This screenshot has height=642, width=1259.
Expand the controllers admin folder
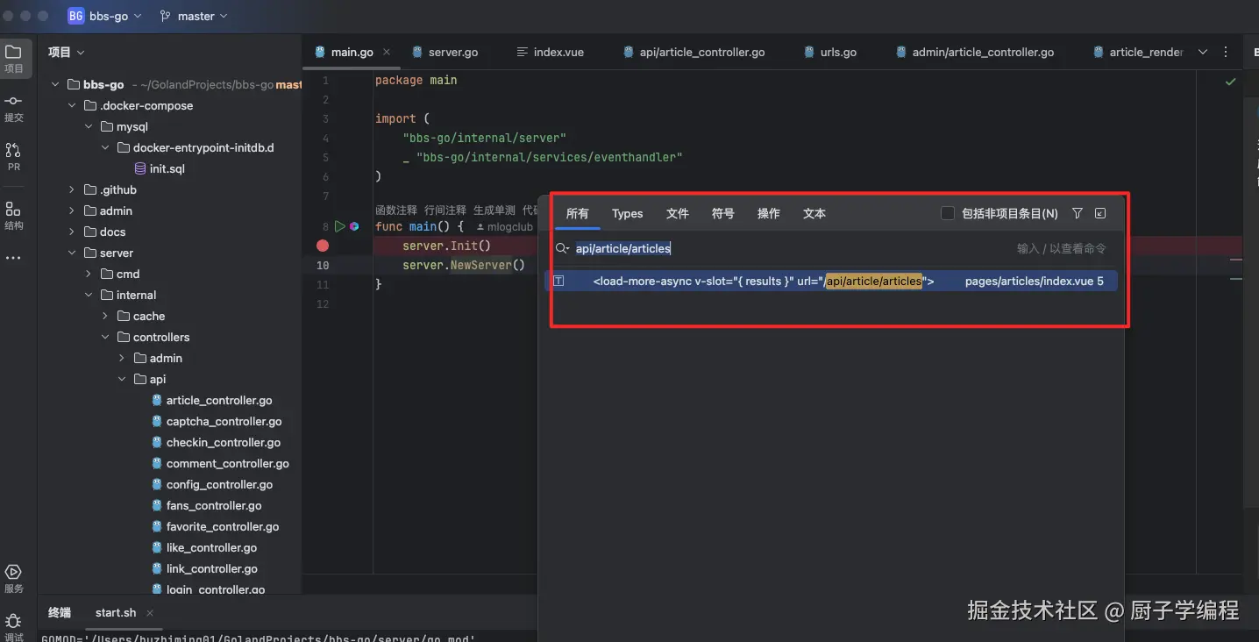coord(122,358)
